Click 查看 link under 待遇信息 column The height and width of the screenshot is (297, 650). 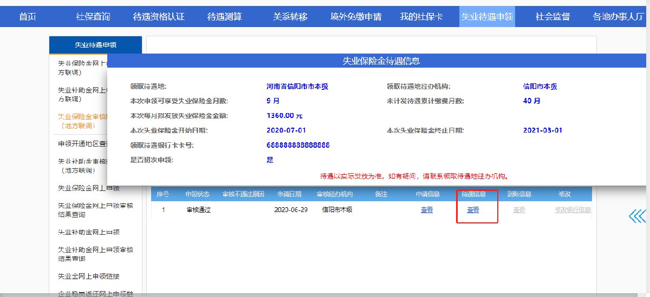tap(473, 210)
